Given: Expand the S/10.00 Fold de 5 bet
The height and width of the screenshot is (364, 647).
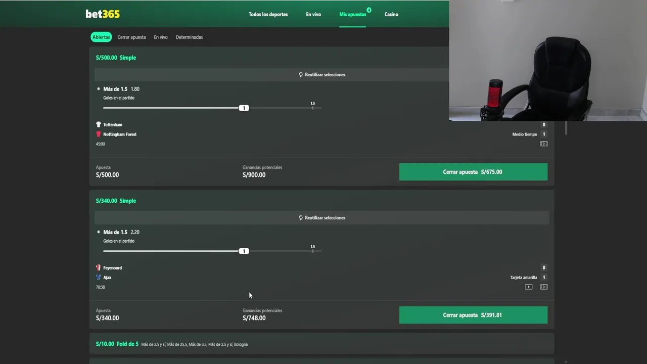Looking at the screenshot, I should [321, 344].
